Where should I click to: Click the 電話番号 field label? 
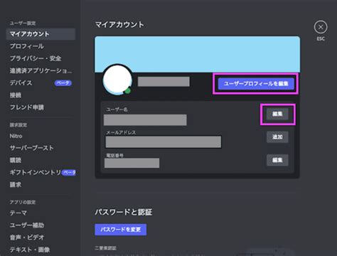tap(114, 156)
